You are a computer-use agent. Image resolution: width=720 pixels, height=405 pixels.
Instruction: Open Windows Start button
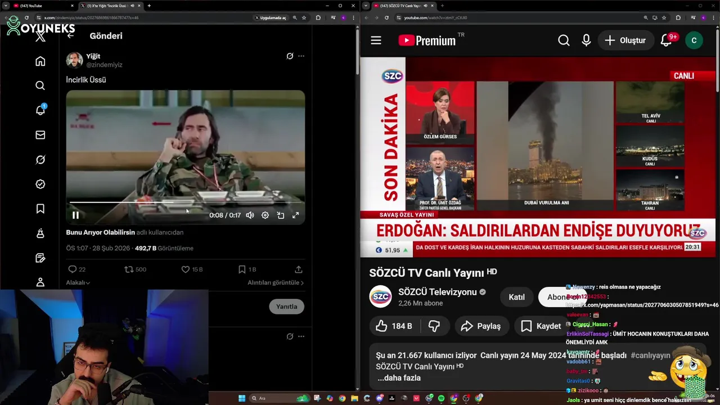(x=242, y=398)
